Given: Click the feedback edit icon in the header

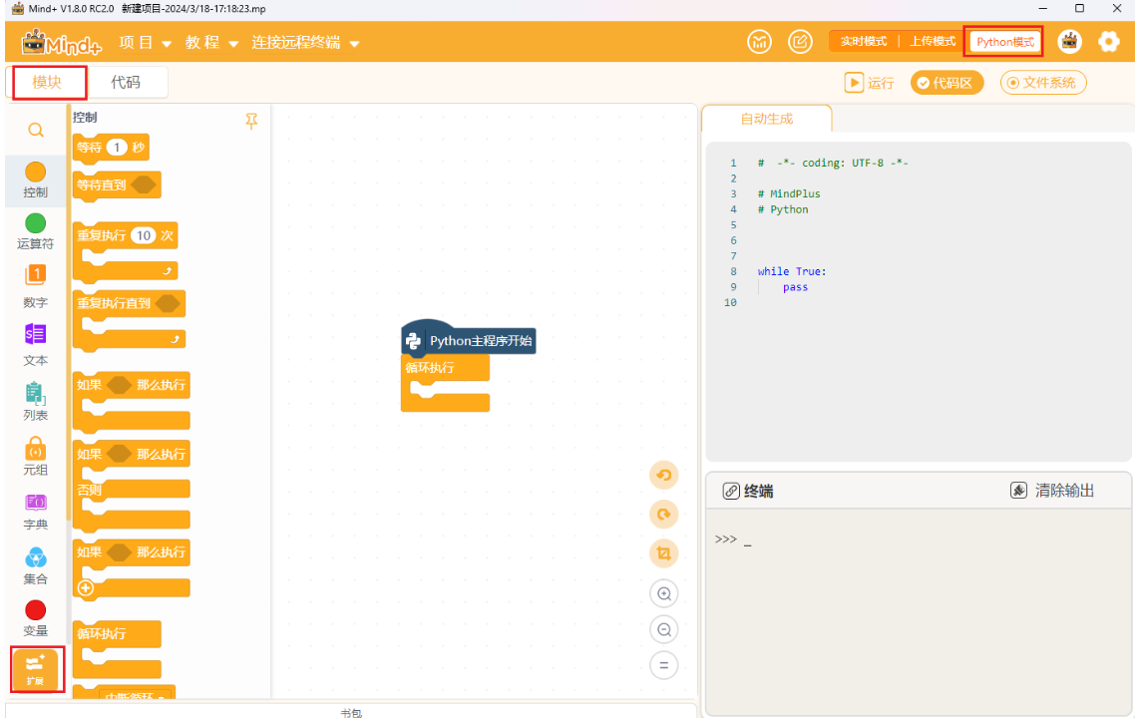Looking at the screenshot, I should [800, 42].
